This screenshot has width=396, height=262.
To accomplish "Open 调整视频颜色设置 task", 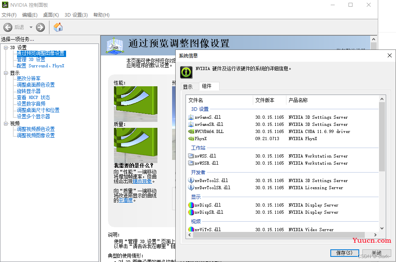I will pos(36,129).
